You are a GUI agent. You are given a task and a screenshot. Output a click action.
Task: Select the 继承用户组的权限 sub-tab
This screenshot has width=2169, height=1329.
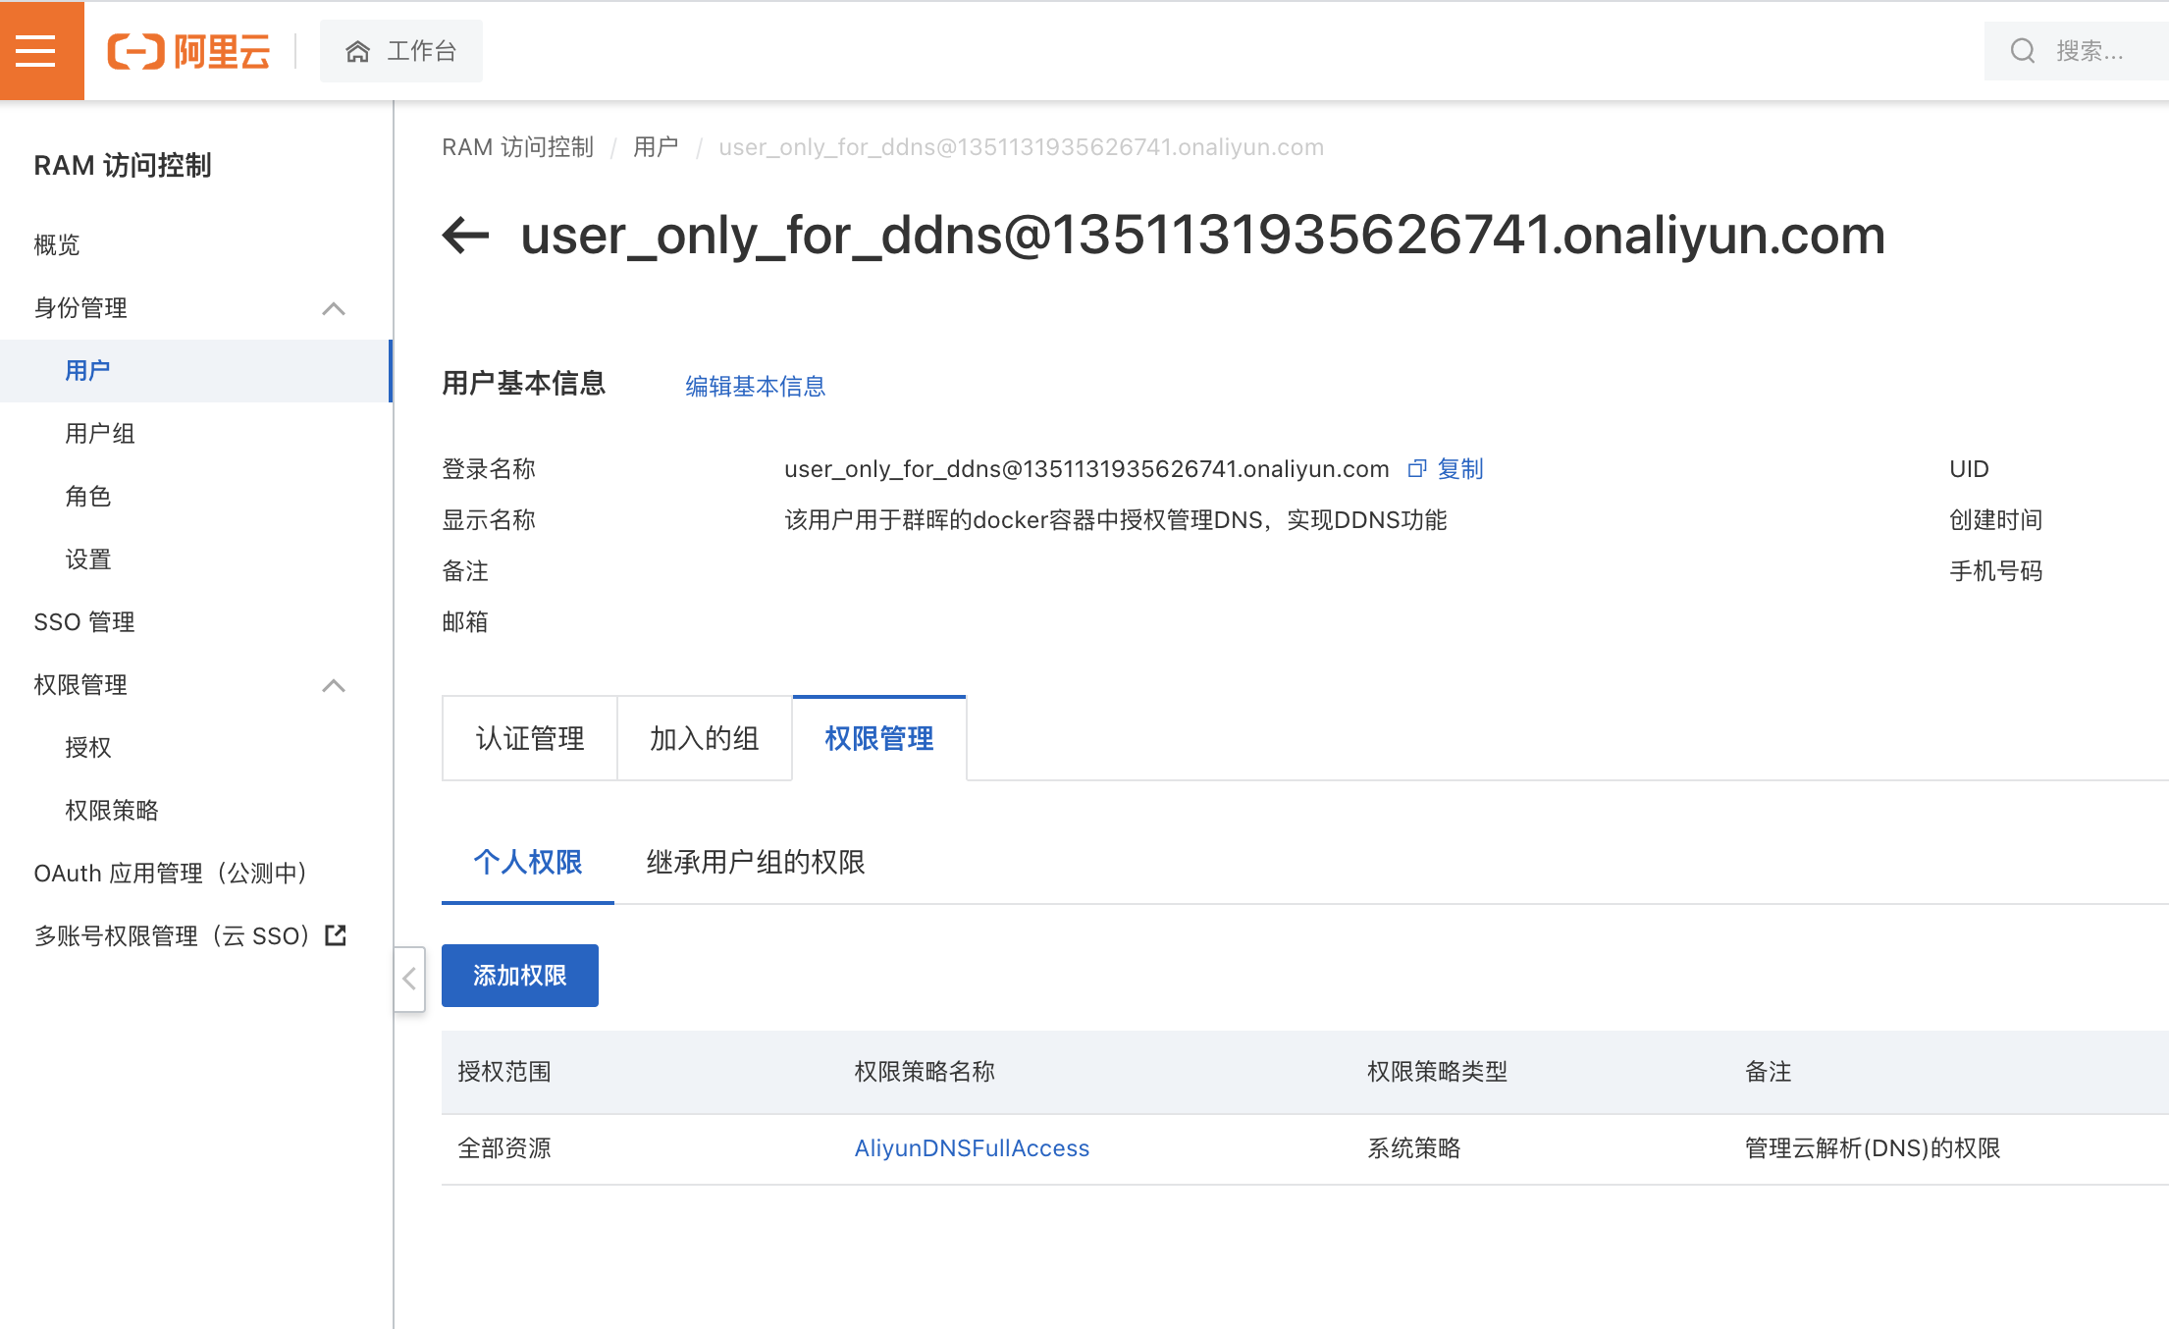[x=755, y=862]
